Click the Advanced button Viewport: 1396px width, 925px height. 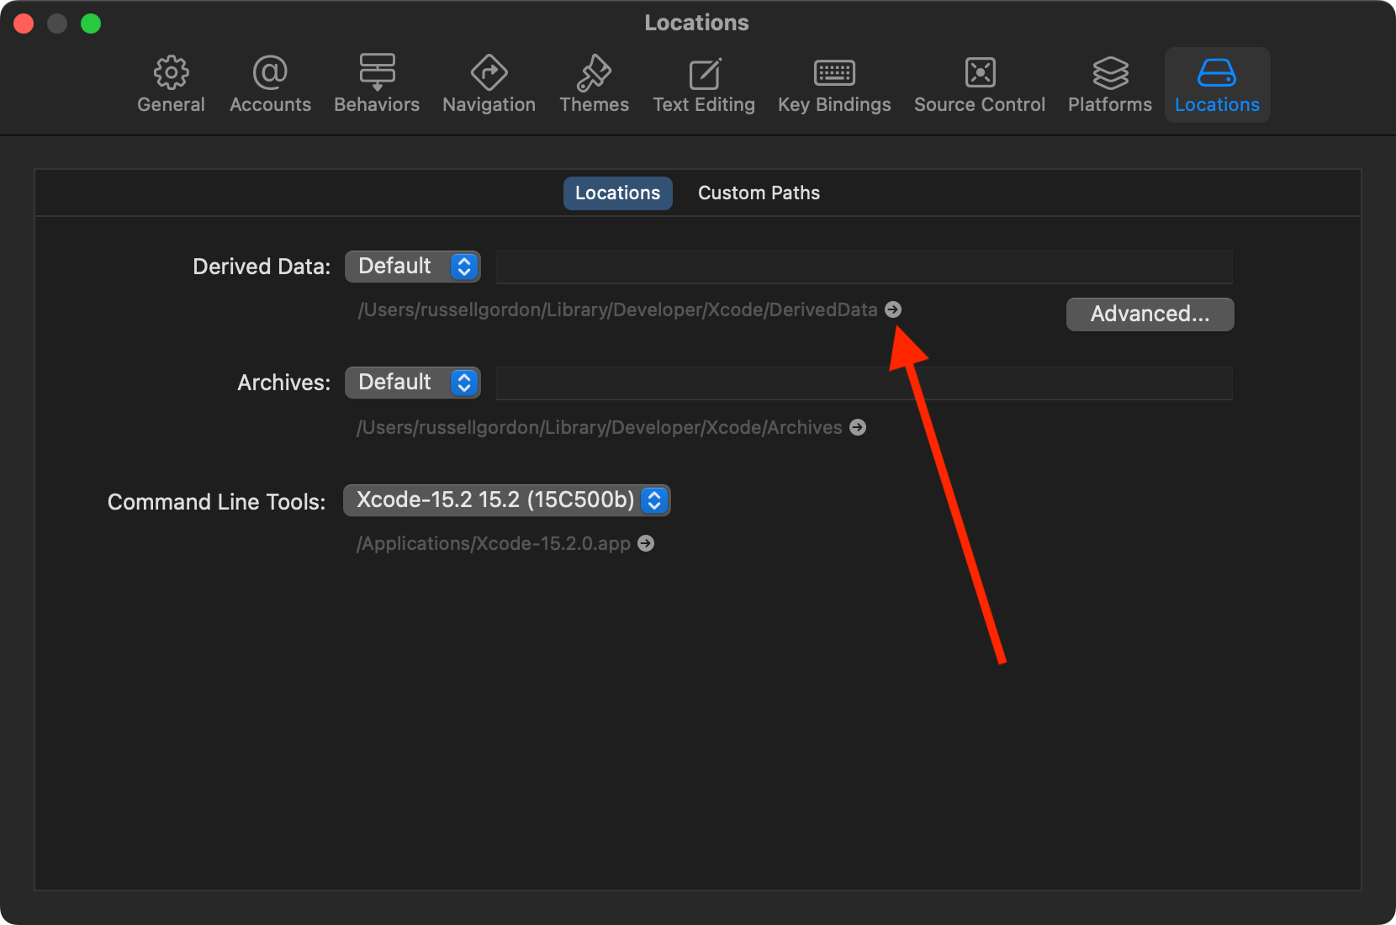click(x=1150, y=314)
